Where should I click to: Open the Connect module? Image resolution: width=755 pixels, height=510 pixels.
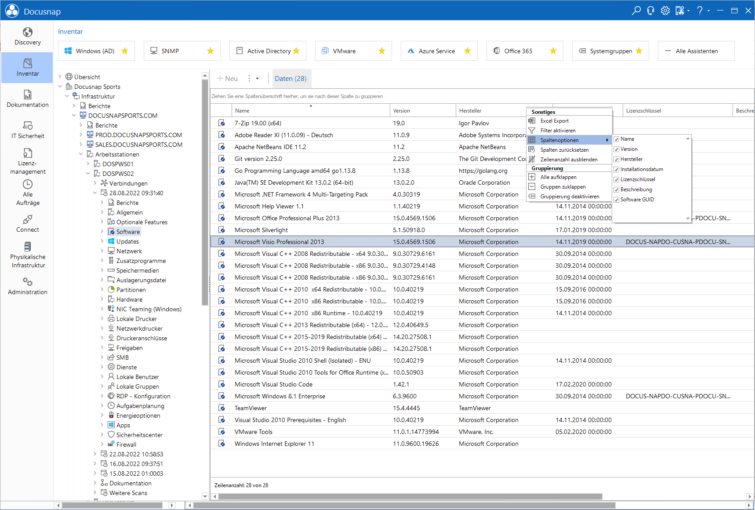[27, 224]
